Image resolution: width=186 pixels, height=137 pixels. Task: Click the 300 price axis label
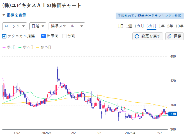click(x=173, y=129)
